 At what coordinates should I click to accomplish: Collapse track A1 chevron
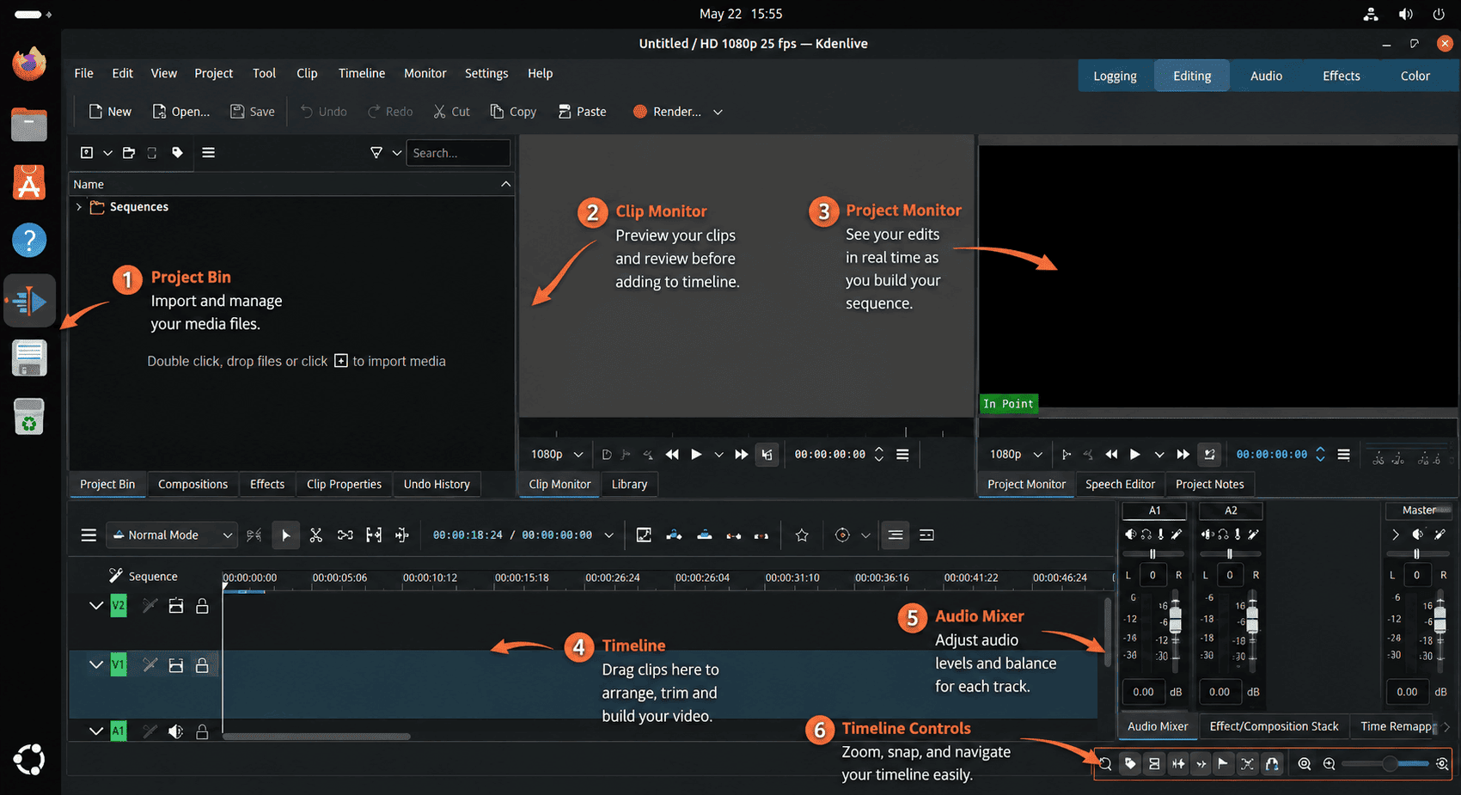pos(96,731)
